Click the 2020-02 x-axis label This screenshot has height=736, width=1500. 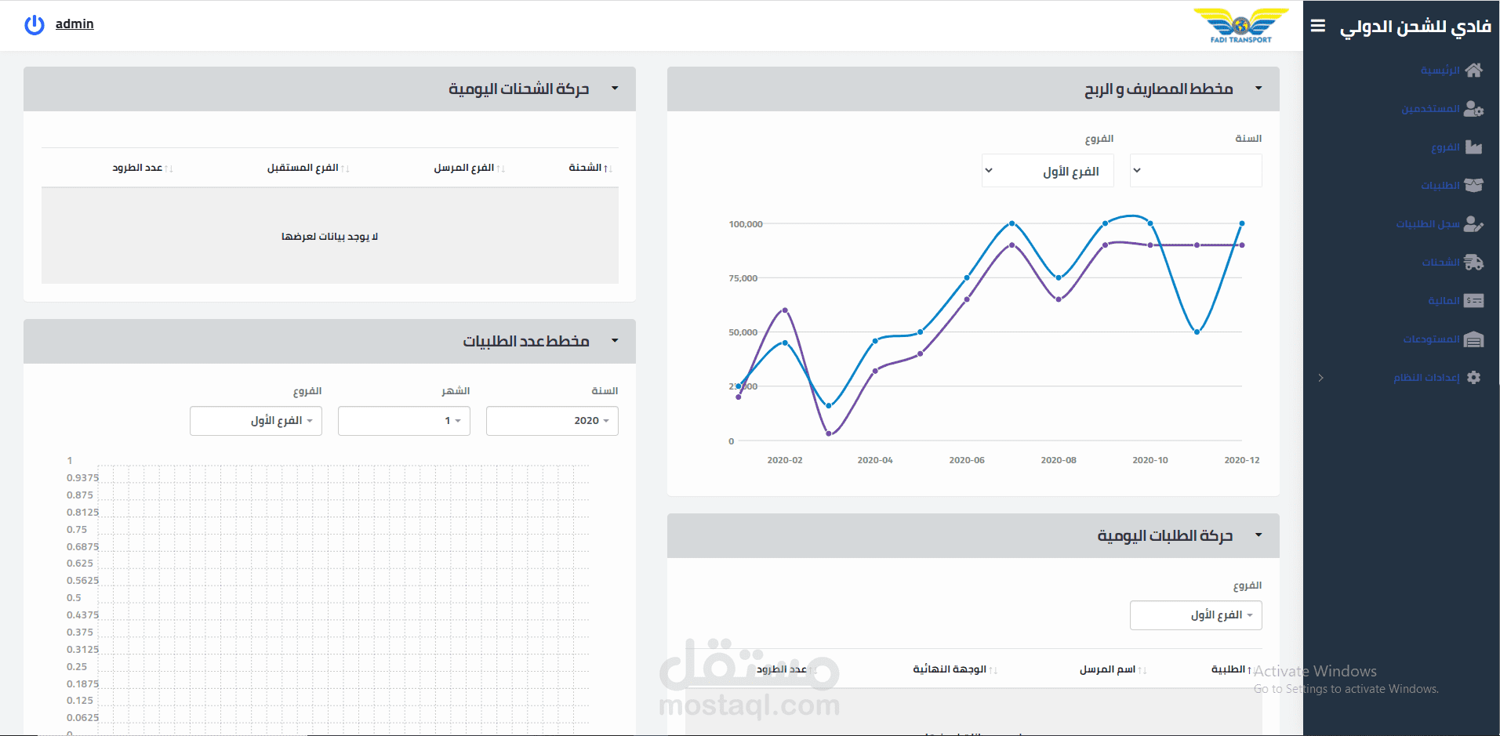[785, 460]
